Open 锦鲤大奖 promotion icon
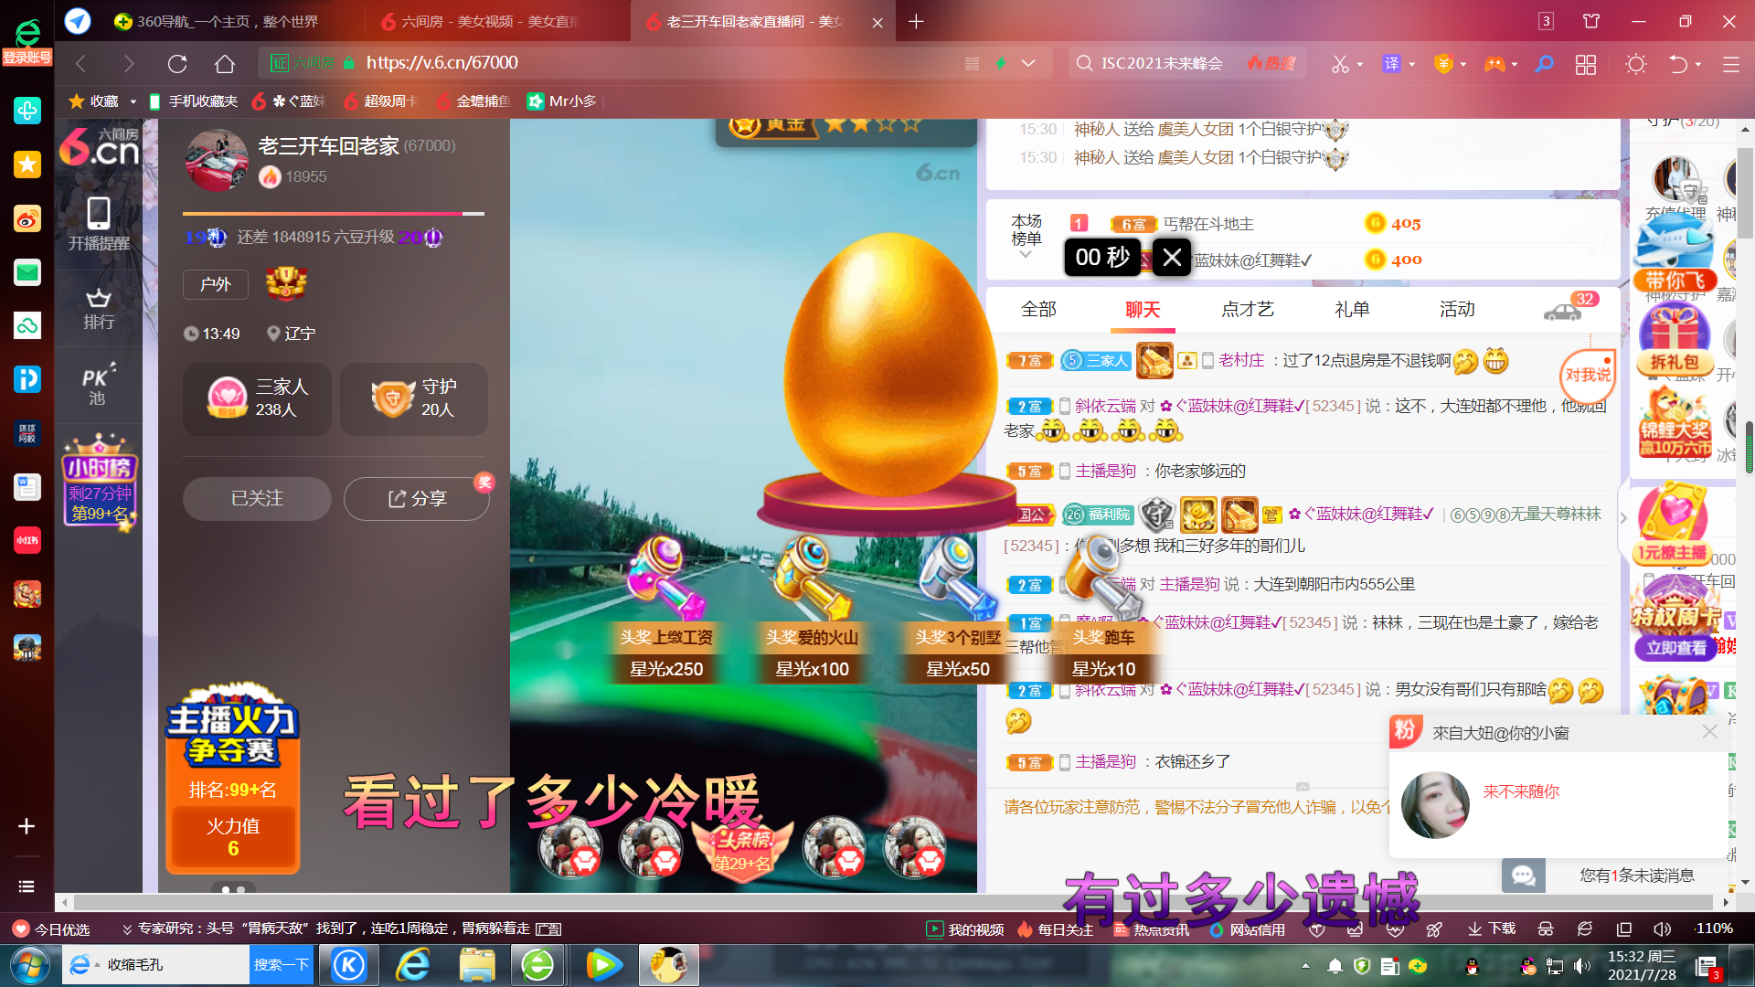 click(x=1675, y=423)
